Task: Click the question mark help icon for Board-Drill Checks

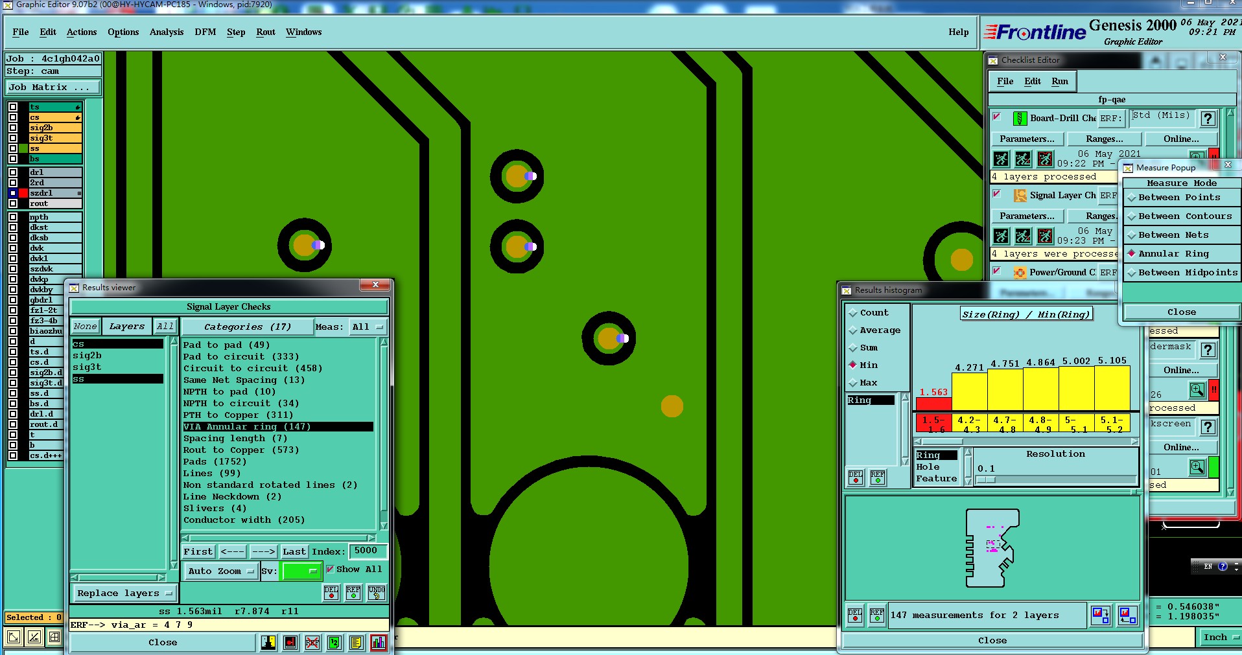Action: [1208, 119]
